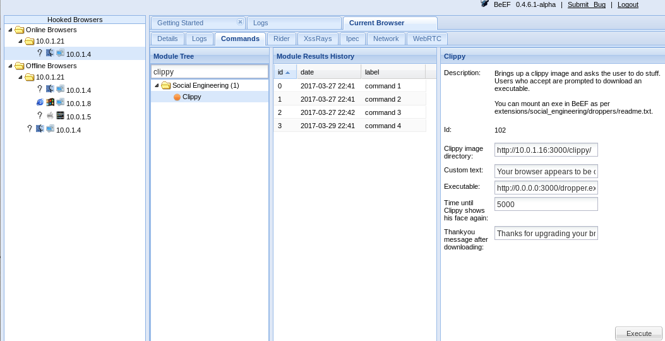Collapse the Offline Browsers tree node
This screenshot has width=665, height=341.
[10, 66]
